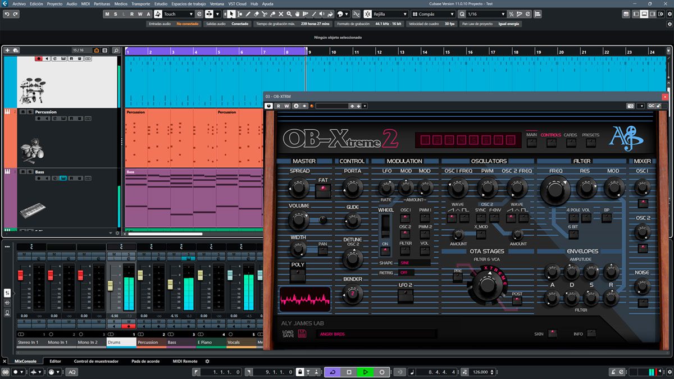Click the AQ button in transport bar
Viewport: 674px width, 379px height.
point(72,372)
